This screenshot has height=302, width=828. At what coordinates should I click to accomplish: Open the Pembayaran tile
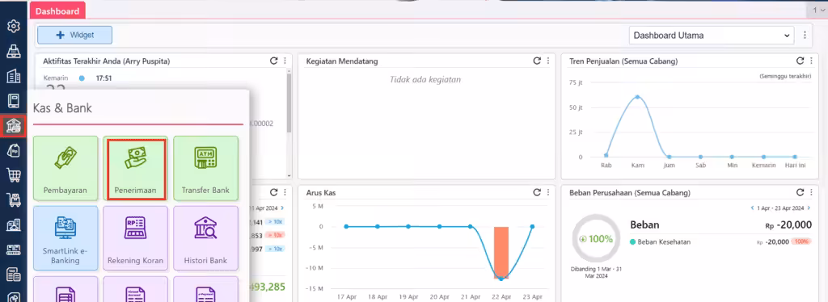[x=65, y=168]
